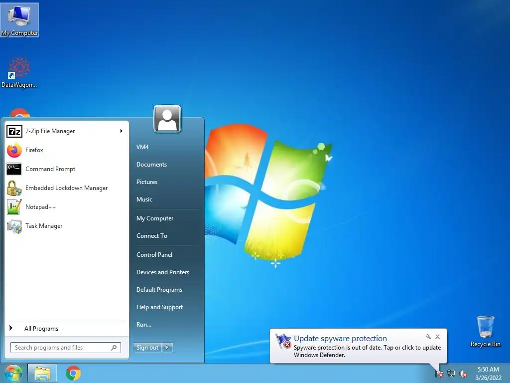Image resolution: width=510 pixels, height=383 pixels.
Task: Launch Firefox from the Start menu
Action: (66, 150)
